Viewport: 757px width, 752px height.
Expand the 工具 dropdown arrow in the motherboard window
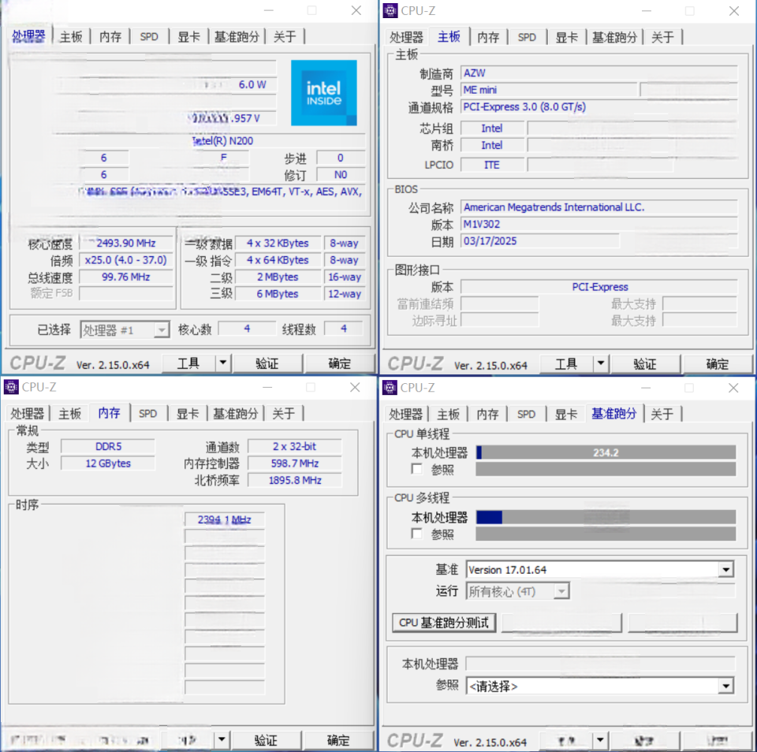coord(601,363)
